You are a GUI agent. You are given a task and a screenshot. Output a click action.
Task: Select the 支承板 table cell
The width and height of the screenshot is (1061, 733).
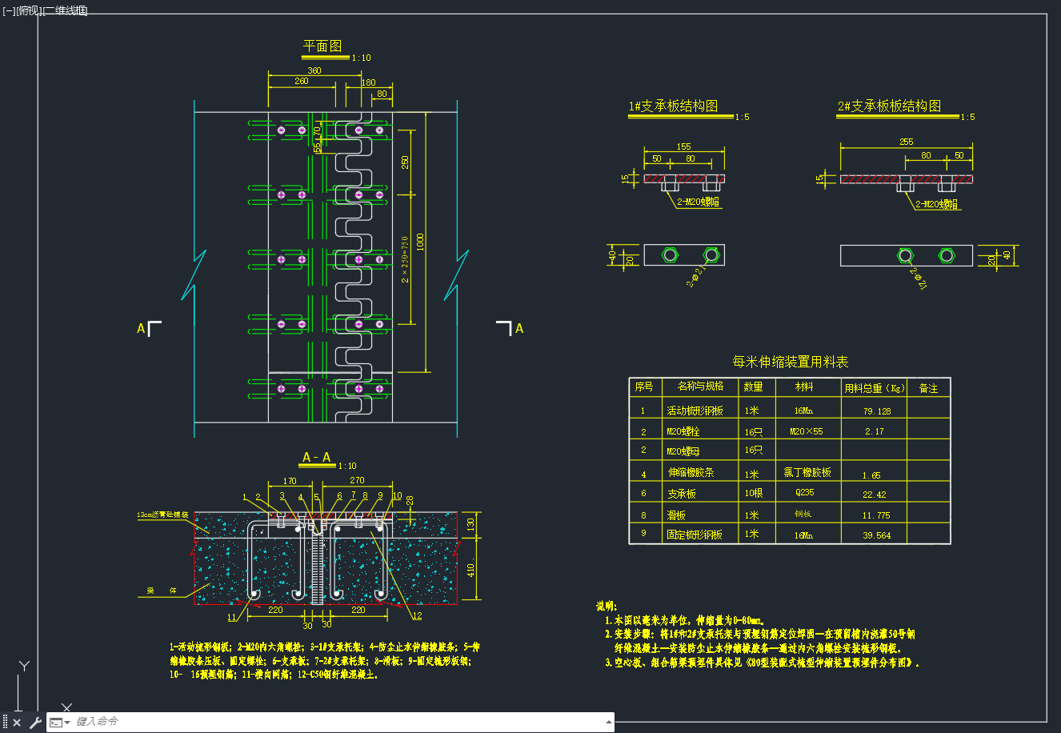click(x=682, y=494)
